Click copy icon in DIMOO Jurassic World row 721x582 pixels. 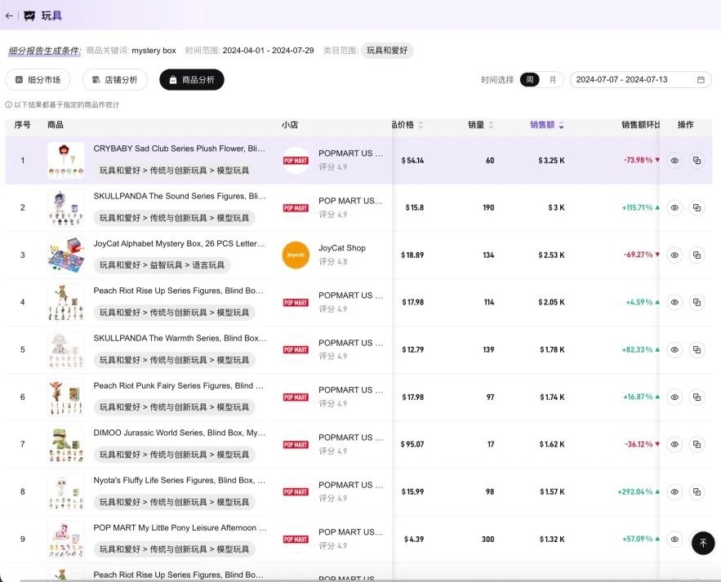(x=697, y=445)
